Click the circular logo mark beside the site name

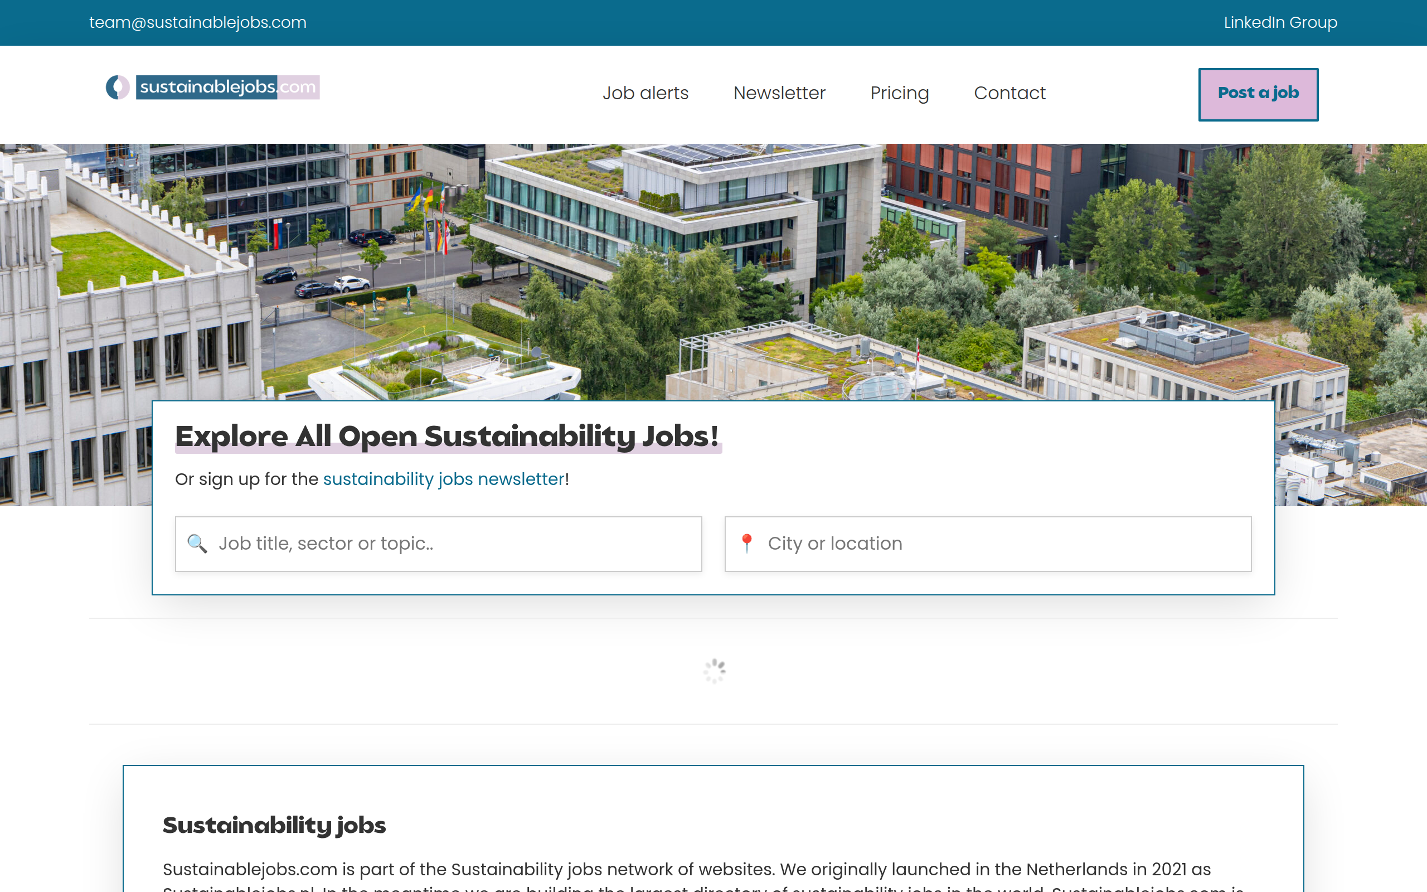(x=118, y=88)
